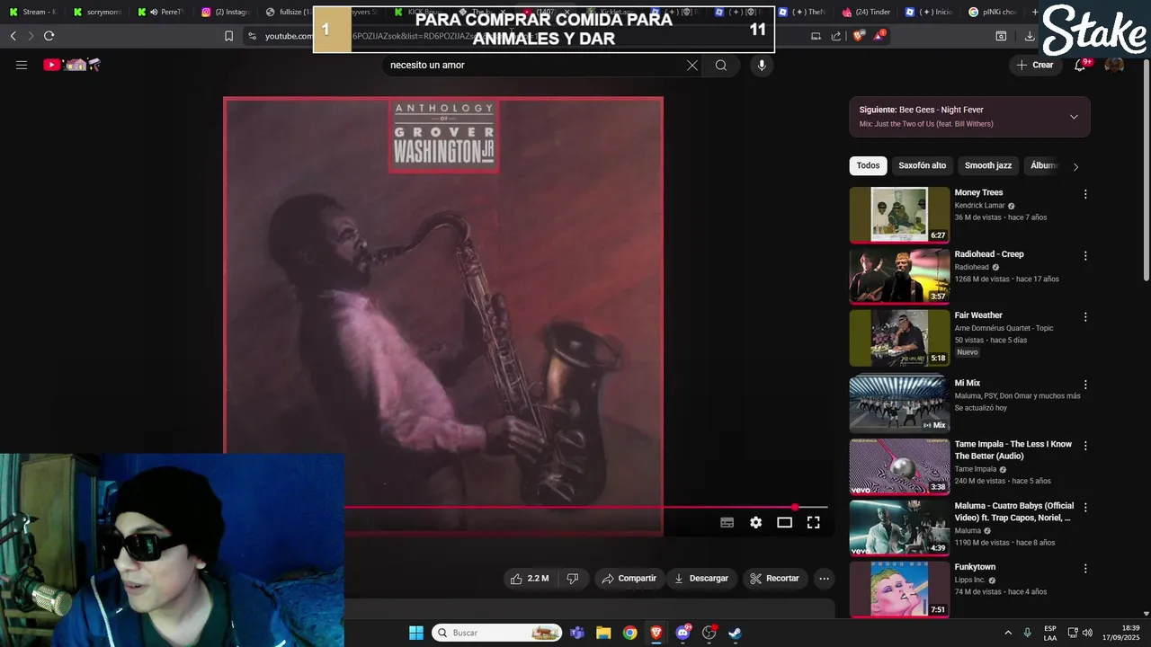Open options for Funkytown video
The width and height of the screenshot is (1151, 647).
(1085, 569)
